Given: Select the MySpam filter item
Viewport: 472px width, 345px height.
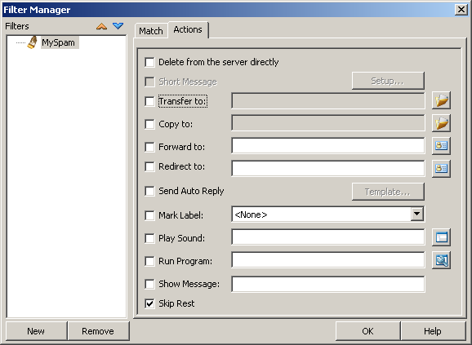Looking at the screenshot, I should 59,42.
